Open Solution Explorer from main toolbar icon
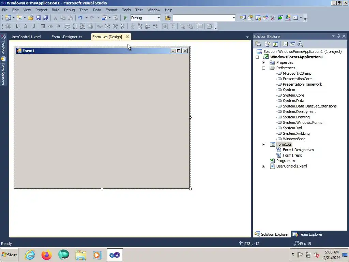349x262 pixels. pyautogui.click(x=243, y=18)
